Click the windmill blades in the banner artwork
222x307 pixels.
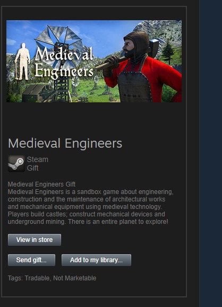pyautogui.click(x=58, y=44)
